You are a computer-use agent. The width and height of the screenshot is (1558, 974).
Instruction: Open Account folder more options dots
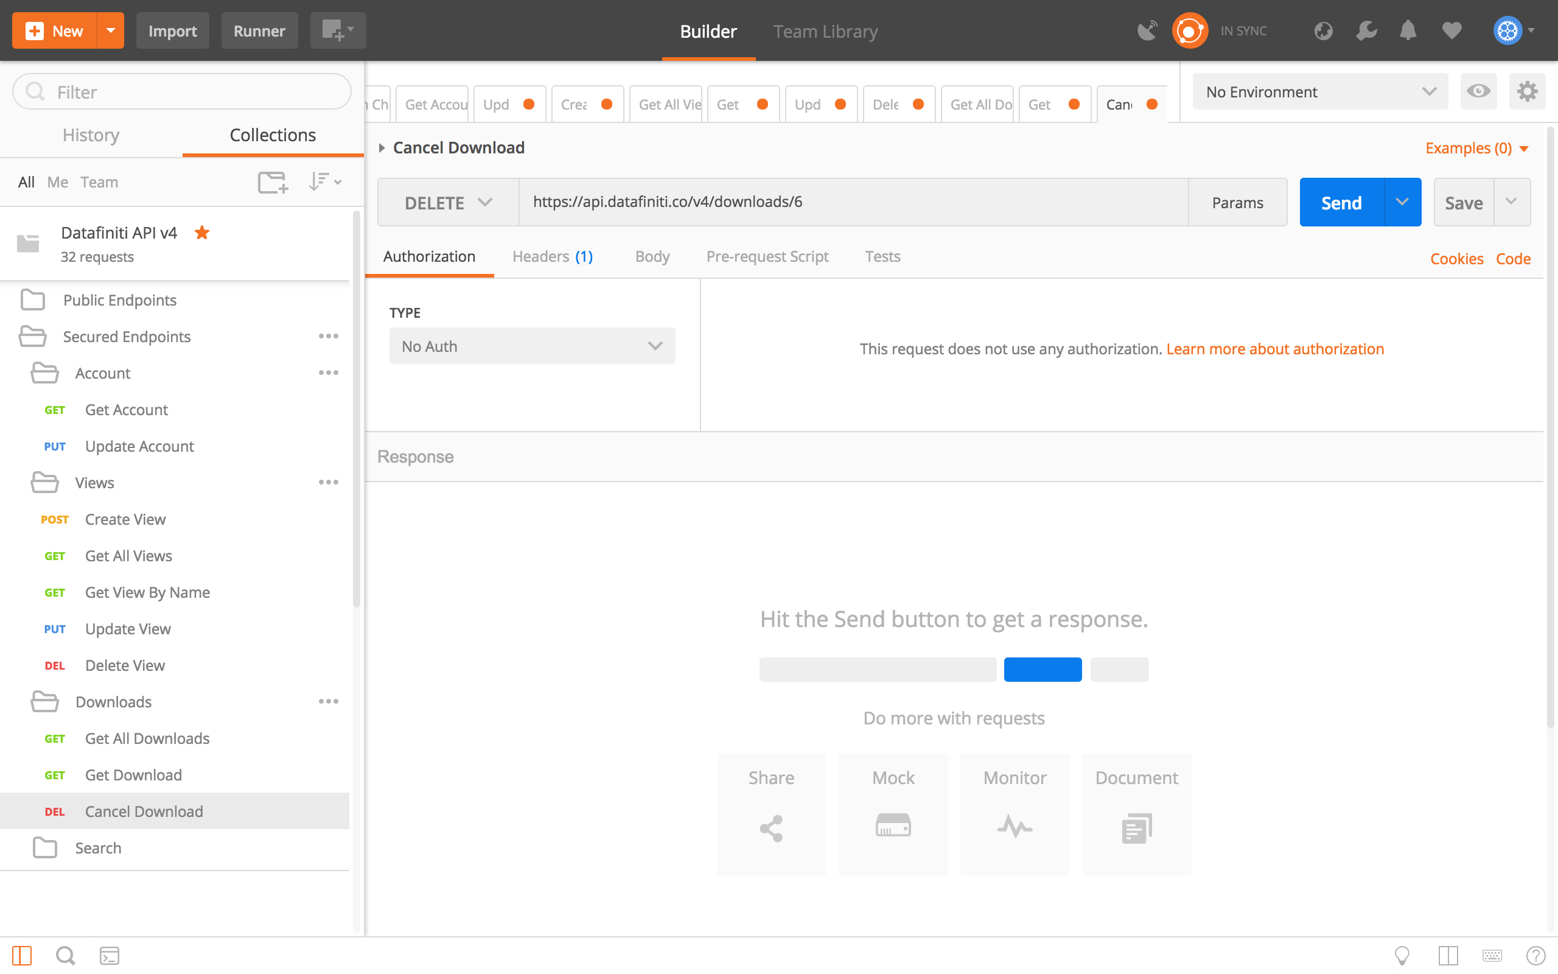coord(329,373)
